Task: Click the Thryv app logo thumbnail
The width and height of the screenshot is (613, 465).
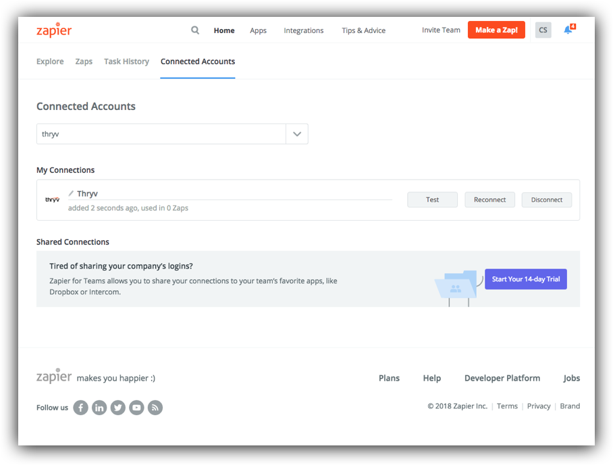Action: point(53,200)
